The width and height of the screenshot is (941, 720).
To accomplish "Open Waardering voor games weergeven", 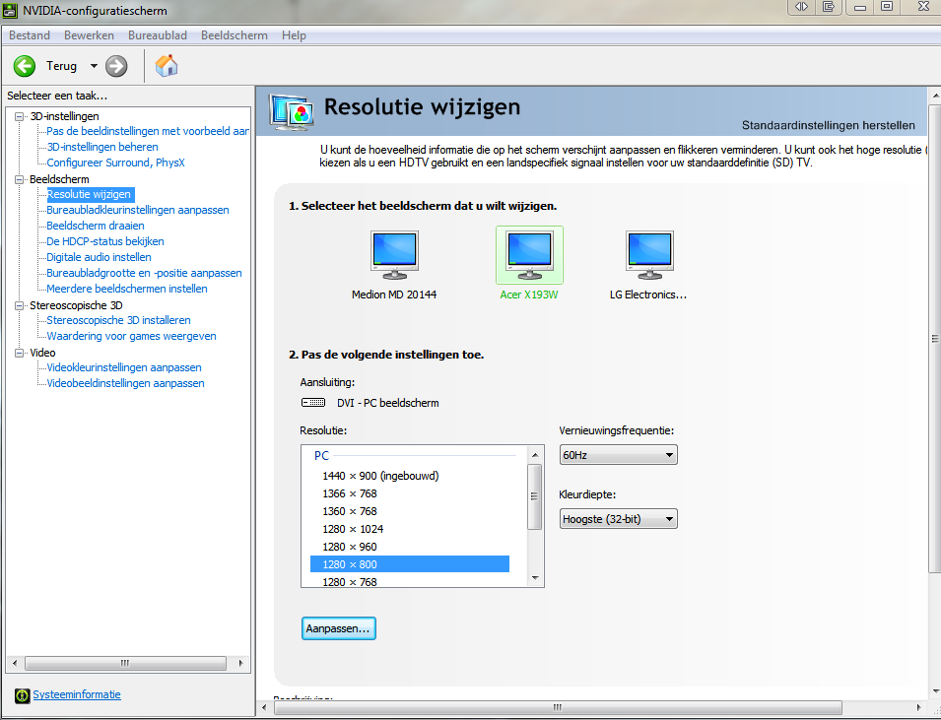I will click(131, 336).
